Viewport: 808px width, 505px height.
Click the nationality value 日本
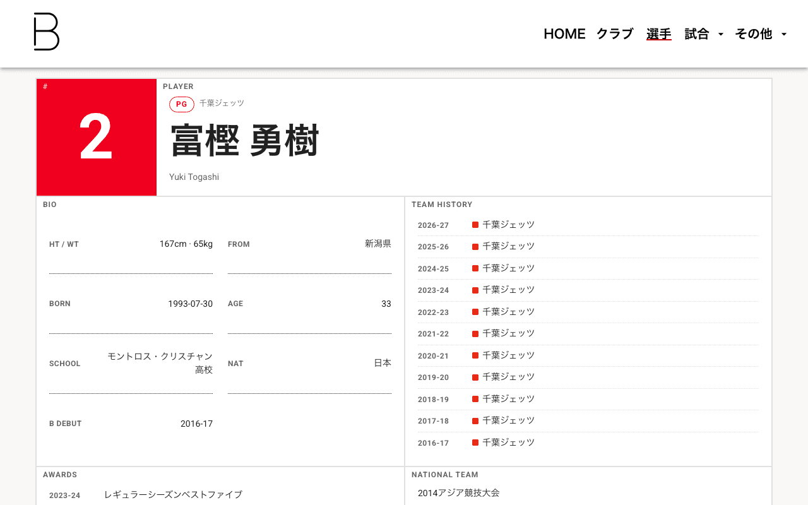coord(383,363)
